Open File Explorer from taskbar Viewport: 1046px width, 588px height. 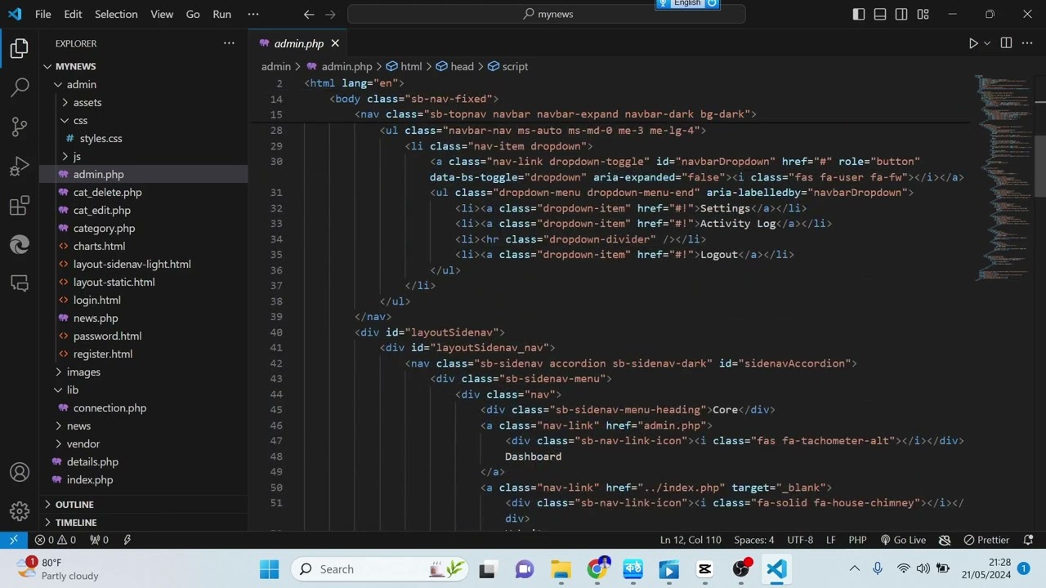561,569
